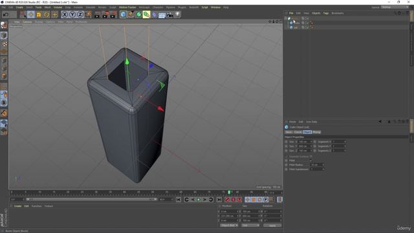Open Material Manager Create menu
This screenshot has width=414, height=233.
click(17, 206)
